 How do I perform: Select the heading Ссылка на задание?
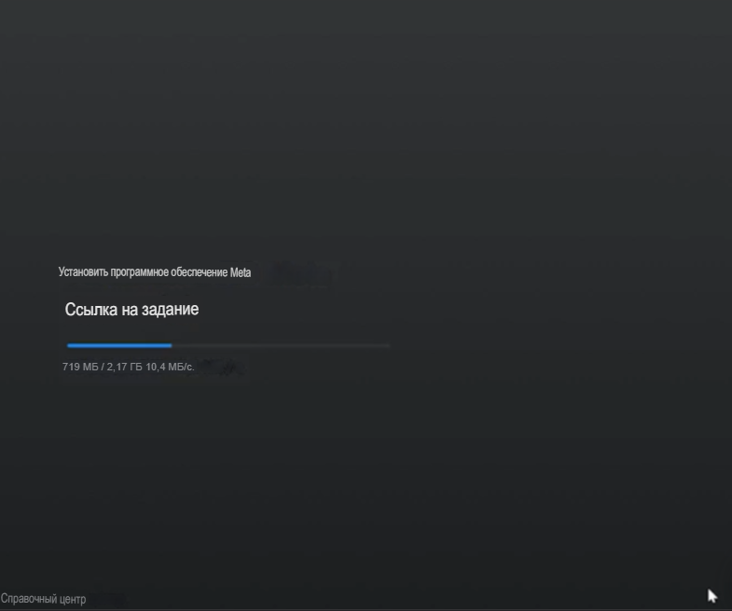click(131, 310)
